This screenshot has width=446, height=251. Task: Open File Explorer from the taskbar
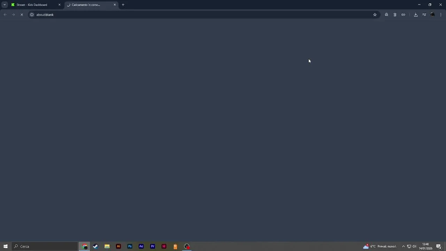107,246
